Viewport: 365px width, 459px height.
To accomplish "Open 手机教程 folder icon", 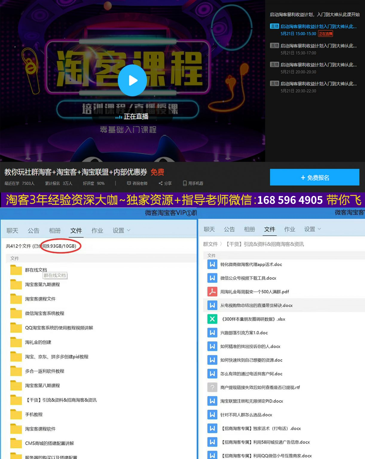I will (x=16, y=414).
